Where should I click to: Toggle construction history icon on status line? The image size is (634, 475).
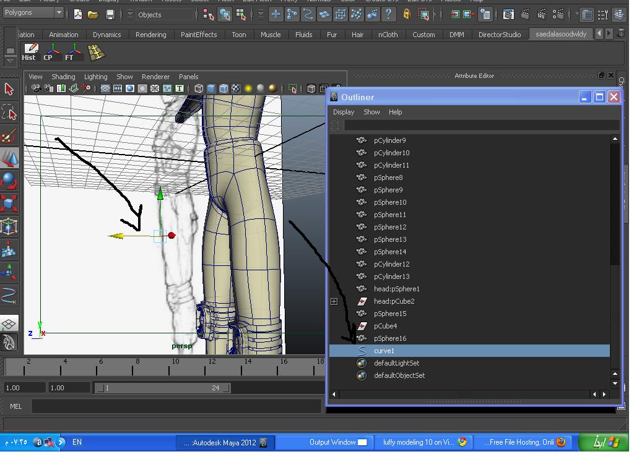pyautogui.click(x=485, y=15)
